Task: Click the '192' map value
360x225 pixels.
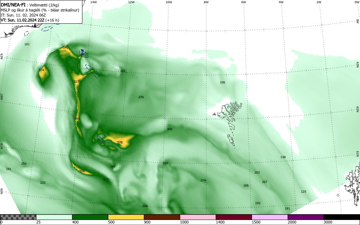Action: (258, 203)
